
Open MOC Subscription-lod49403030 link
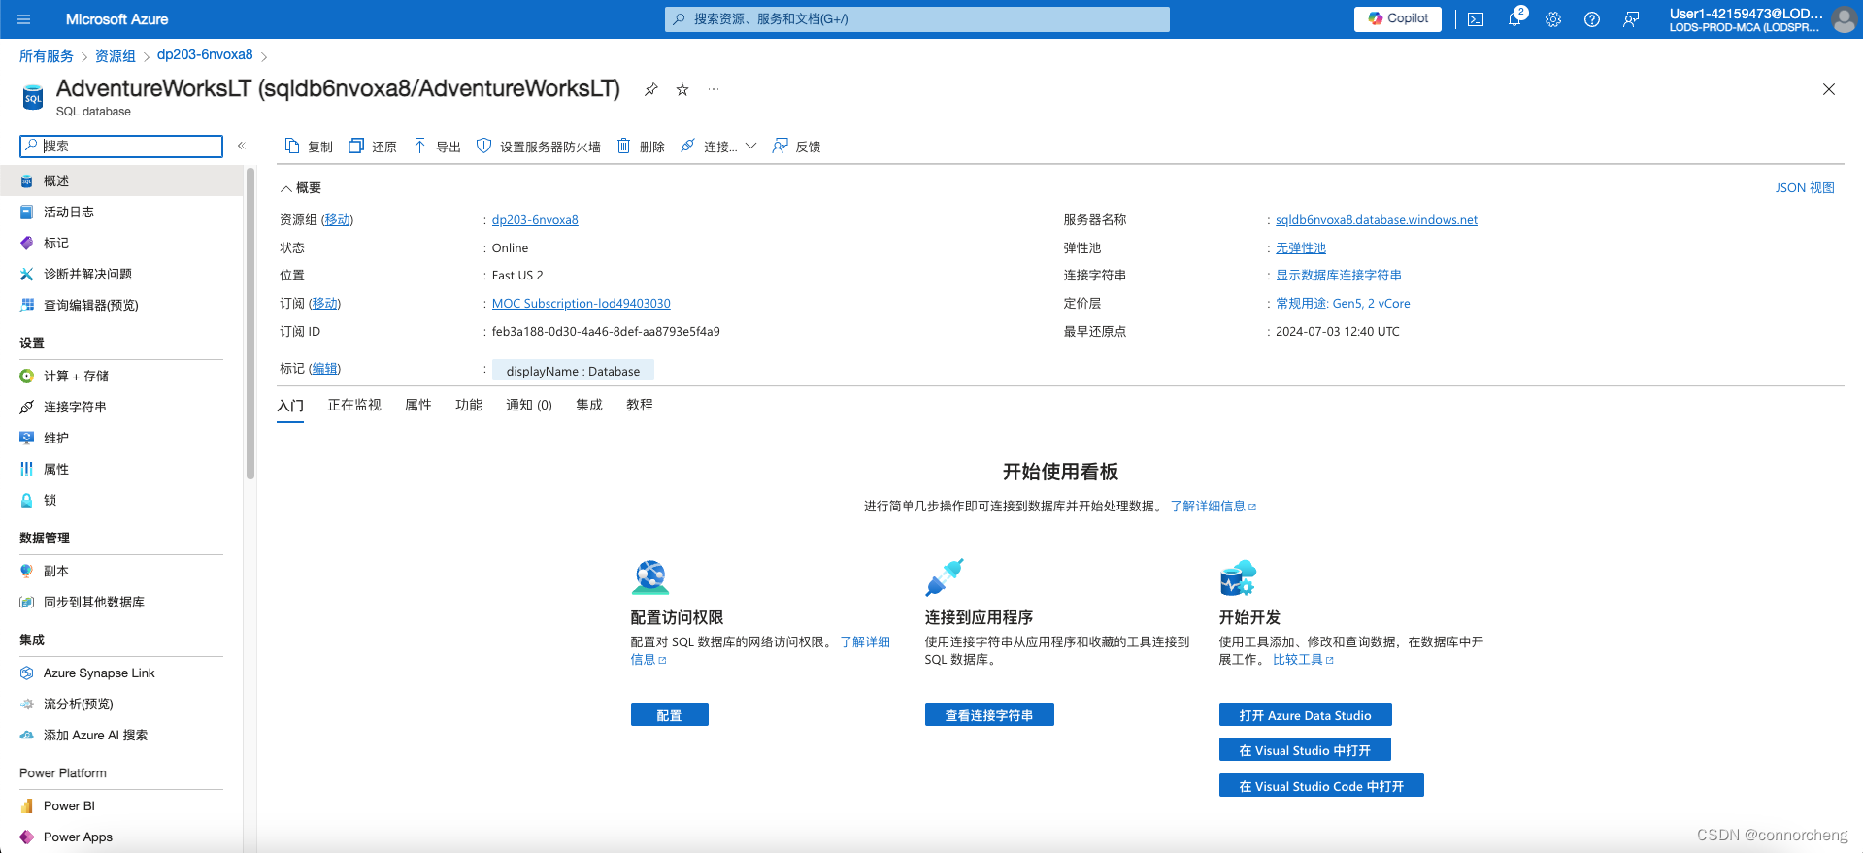[x=581, y=304]
